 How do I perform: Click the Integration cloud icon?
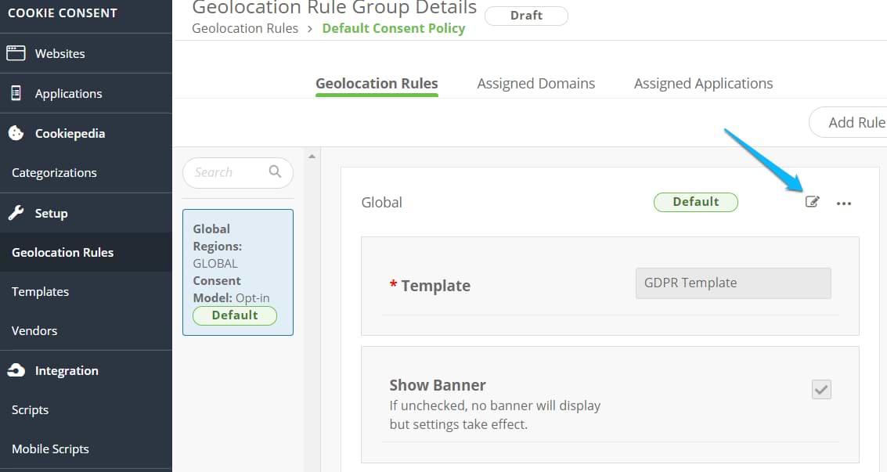point(16,370)
